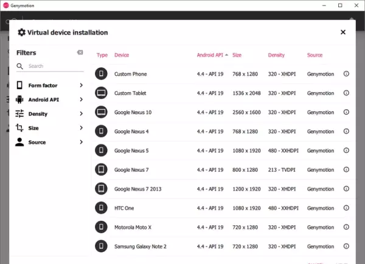Click the Size crop icon

pyautogui.click(x=19, y=127)
